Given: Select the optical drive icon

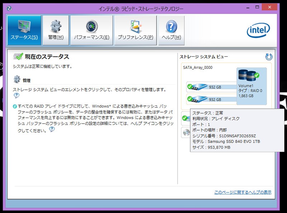Looking at the screenshot, I should click(186, 132).
